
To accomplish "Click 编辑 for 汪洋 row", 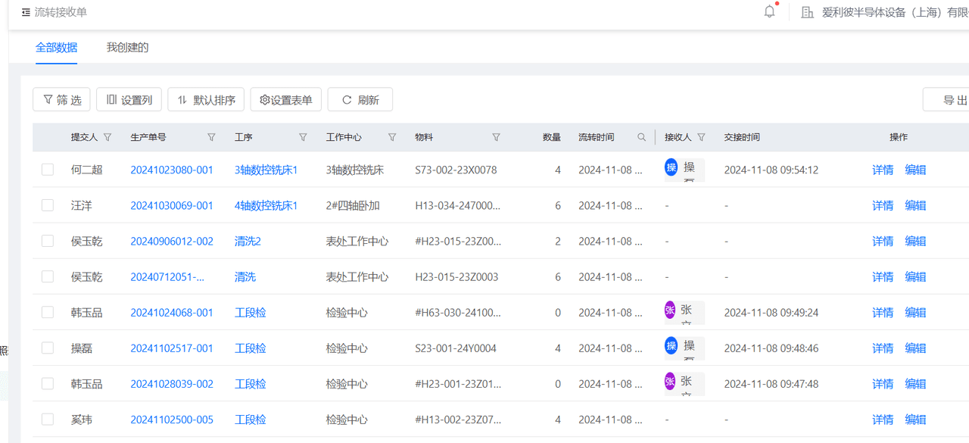I will click(915, 205).
